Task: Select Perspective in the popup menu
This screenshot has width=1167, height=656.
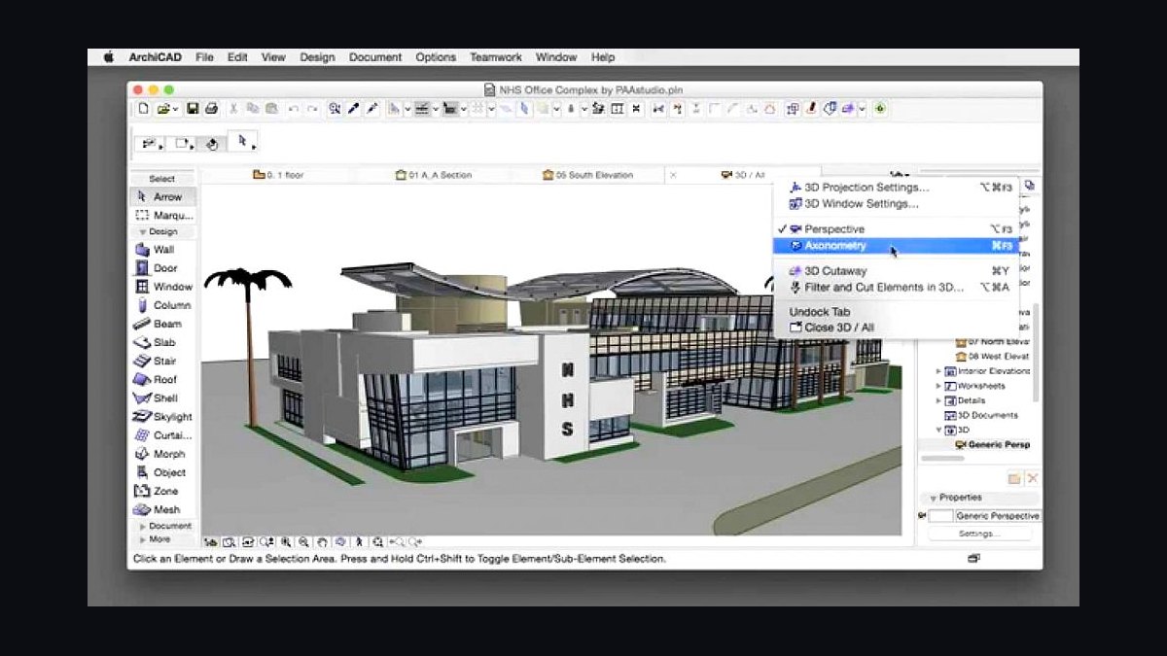Action: pyautogui.click(x=896, y=228)
